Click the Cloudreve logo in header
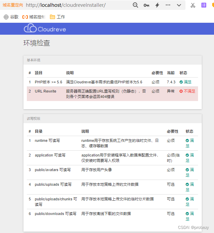Screen dimensions: 214x233 (45, 28)
